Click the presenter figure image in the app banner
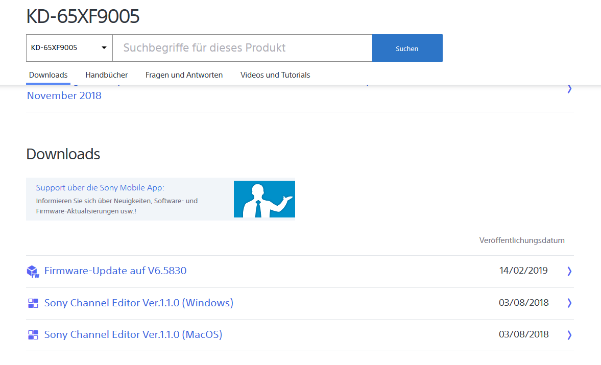 (x=264, y=199)
